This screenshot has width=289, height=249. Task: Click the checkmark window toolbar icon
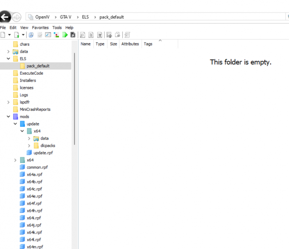[48, 35]
